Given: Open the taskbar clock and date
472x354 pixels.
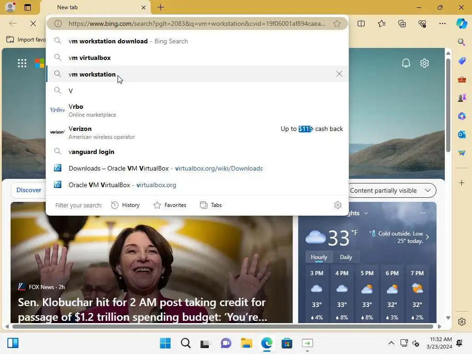Looking at the screenshot, I should (x=439, y=343).
